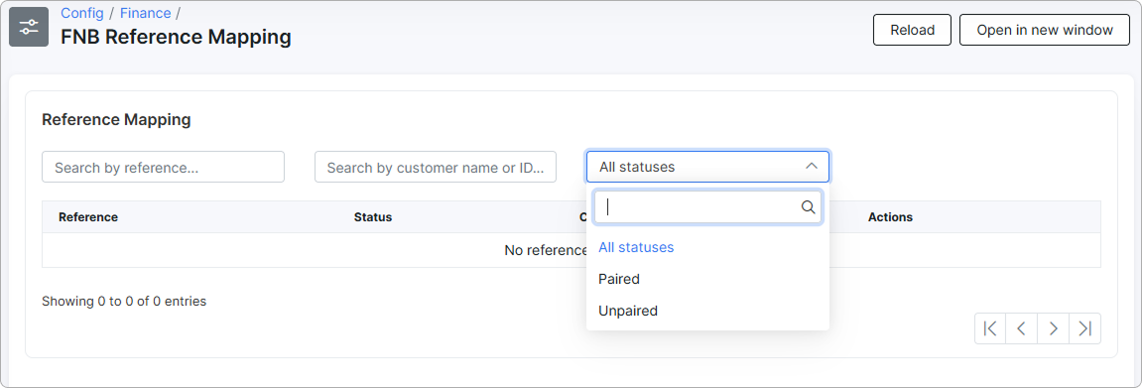
Task: Click the config sliders icon beside title
Action: [x=29, y=27]
